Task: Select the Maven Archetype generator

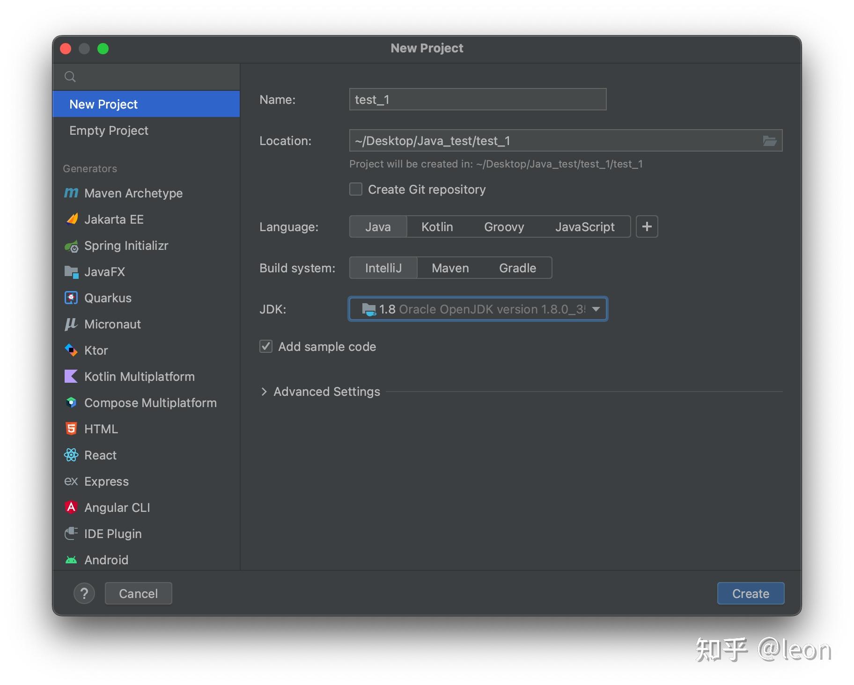Action: [x=133, y=193]
